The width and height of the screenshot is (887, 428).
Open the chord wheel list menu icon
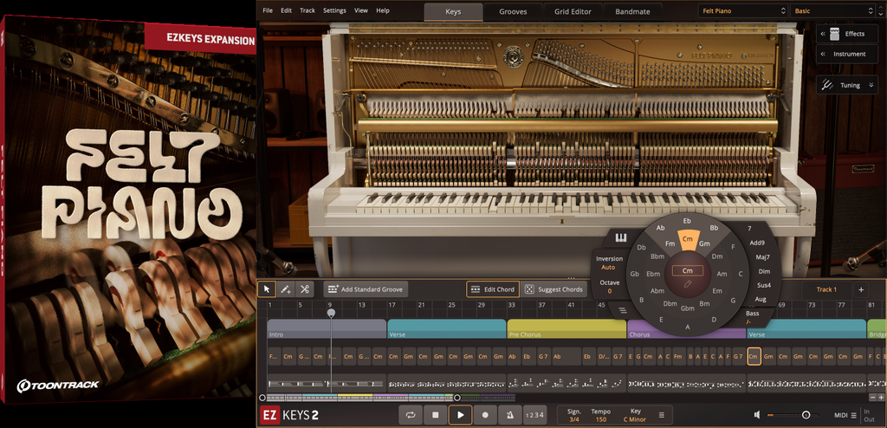(623, 309)
